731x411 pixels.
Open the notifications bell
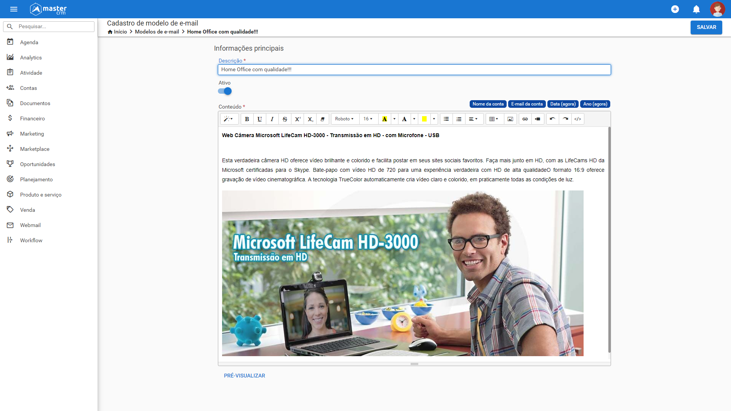click(x=696, y=9)
